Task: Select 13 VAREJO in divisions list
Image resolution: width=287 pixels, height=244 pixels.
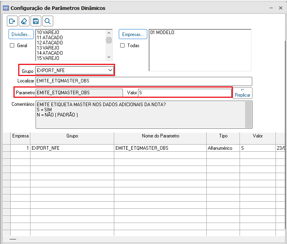Action: [48, 48]
